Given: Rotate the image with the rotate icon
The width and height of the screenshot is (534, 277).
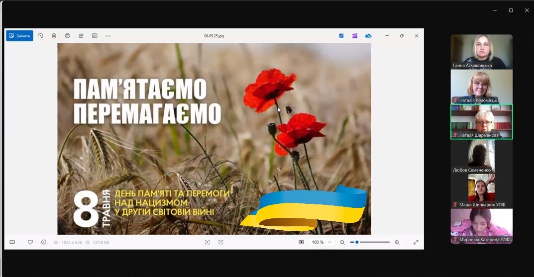Looking at the screenshot, I should tap(41, 36).
